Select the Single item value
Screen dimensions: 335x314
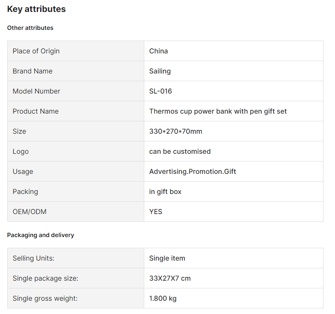[x=167, y=258]
